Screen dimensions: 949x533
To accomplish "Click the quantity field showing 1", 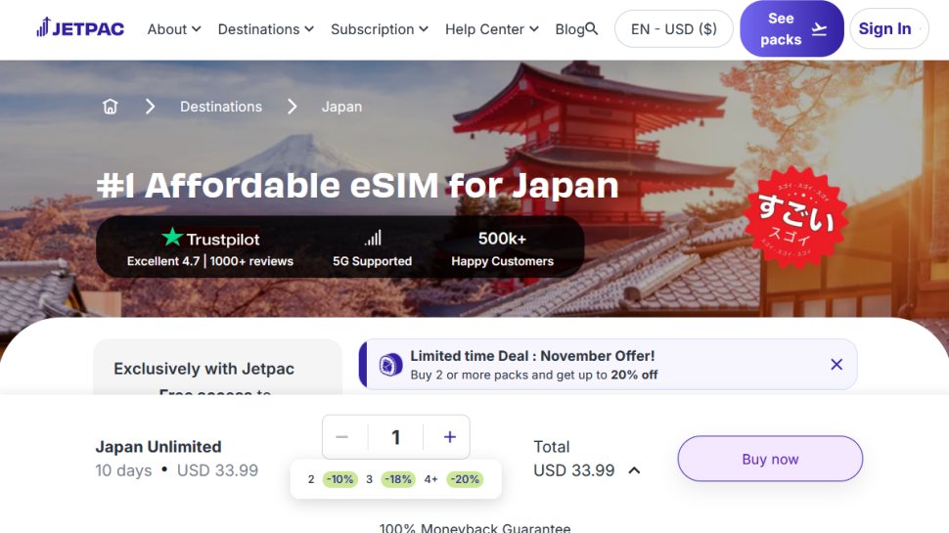I will pyautogui.click(x=396, y=437).
